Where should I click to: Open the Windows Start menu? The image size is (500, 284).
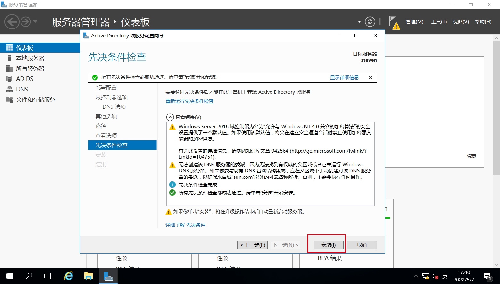tap(10, 276)
